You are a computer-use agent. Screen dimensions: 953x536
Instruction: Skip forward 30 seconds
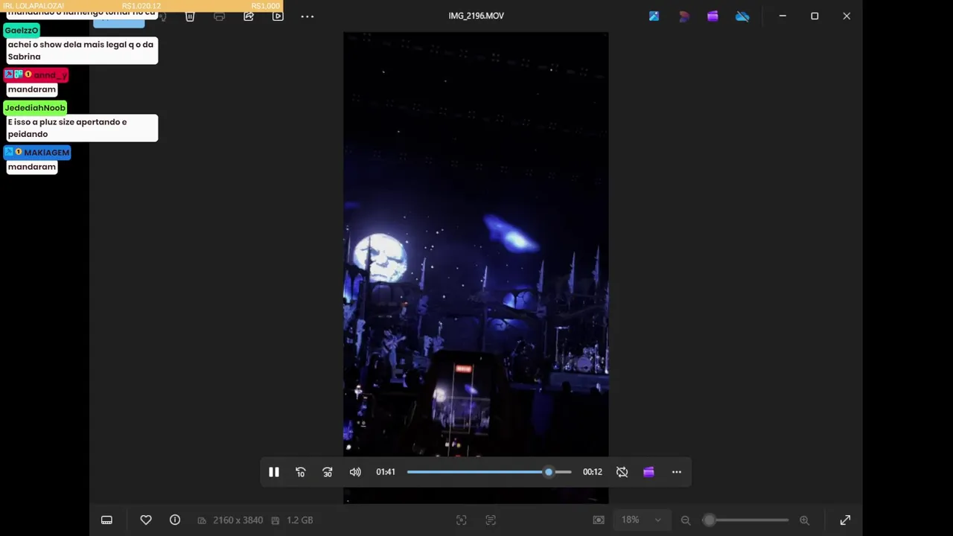(328, 472)
